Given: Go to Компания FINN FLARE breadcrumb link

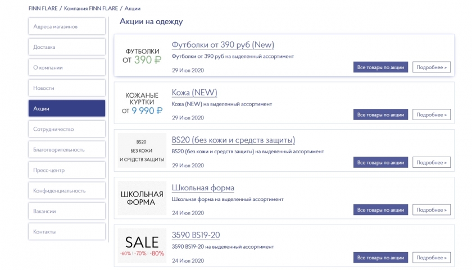Looking at the screenshot, I should tap(90, 9).
